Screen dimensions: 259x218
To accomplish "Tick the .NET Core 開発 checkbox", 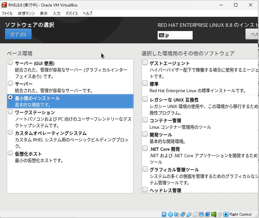I will pyautogui.click(x=145, y=148).
